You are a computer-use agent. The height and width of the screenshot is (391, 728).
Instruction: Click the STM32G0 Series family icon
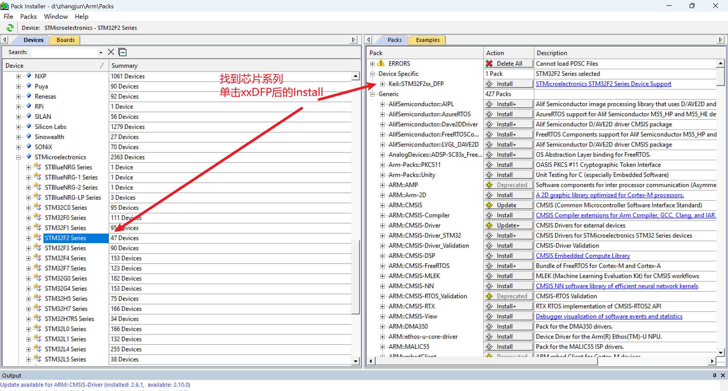pyautogui.click(x=37, y=278)
